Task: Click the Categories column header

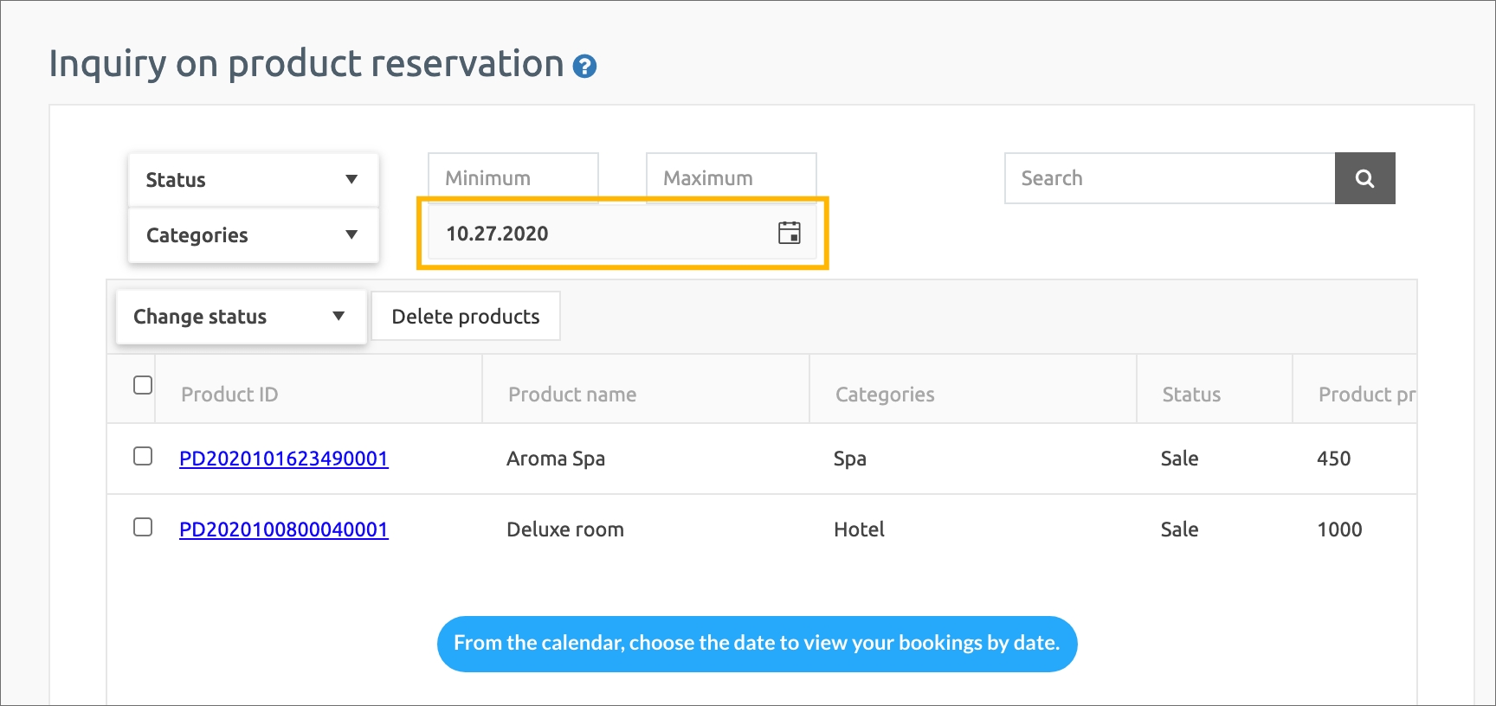Action: [x=885, y=395]
